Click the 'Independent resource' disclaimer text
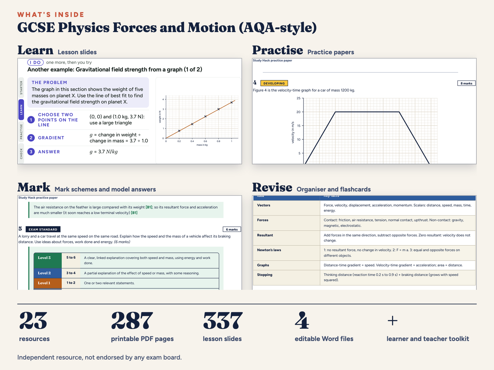 (99, 357)
